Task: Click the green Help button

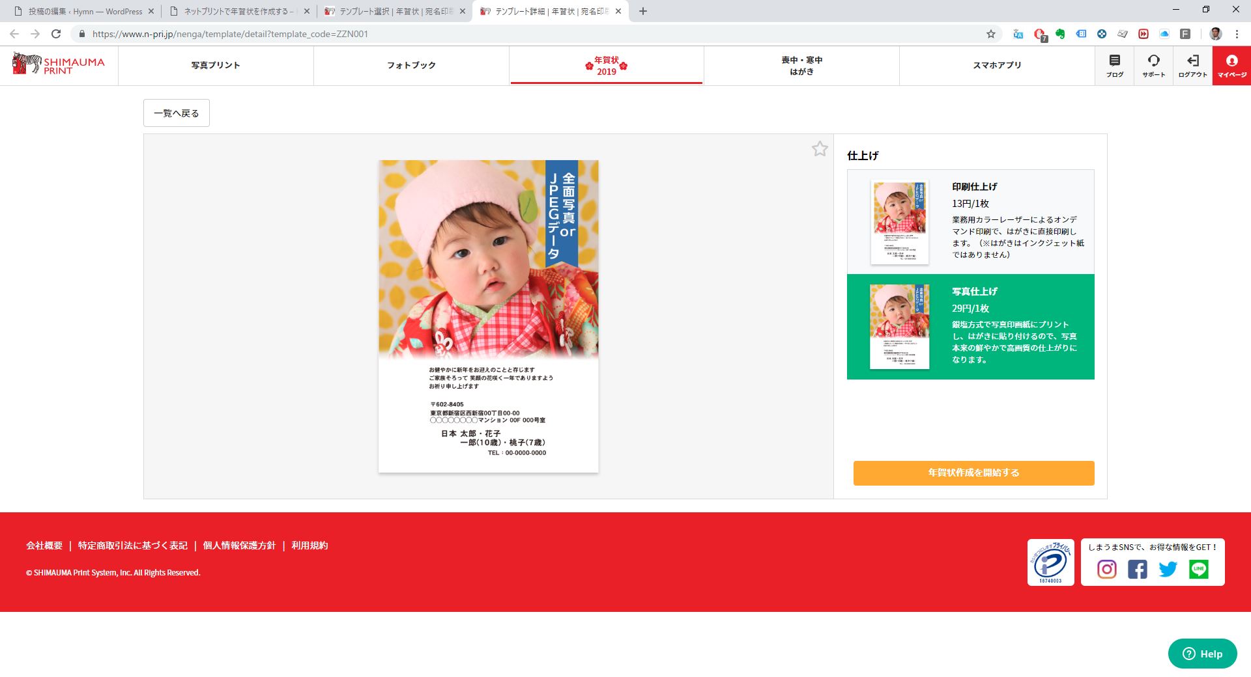Action: pyautogui.click(x=1202, y=654)
